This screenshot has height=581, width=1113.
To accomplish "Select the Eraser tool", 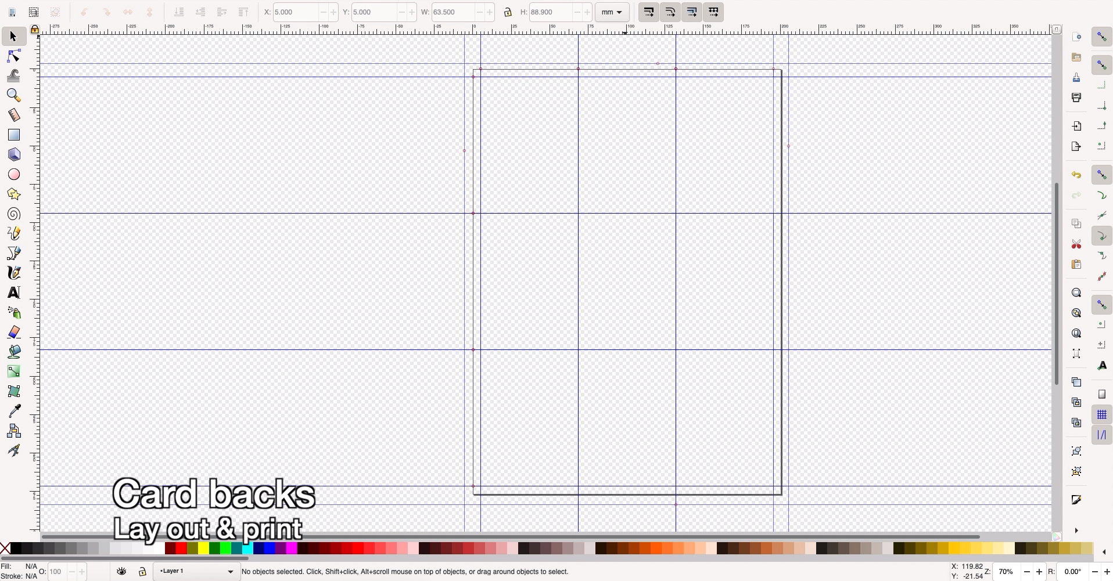I will (13, 332).
